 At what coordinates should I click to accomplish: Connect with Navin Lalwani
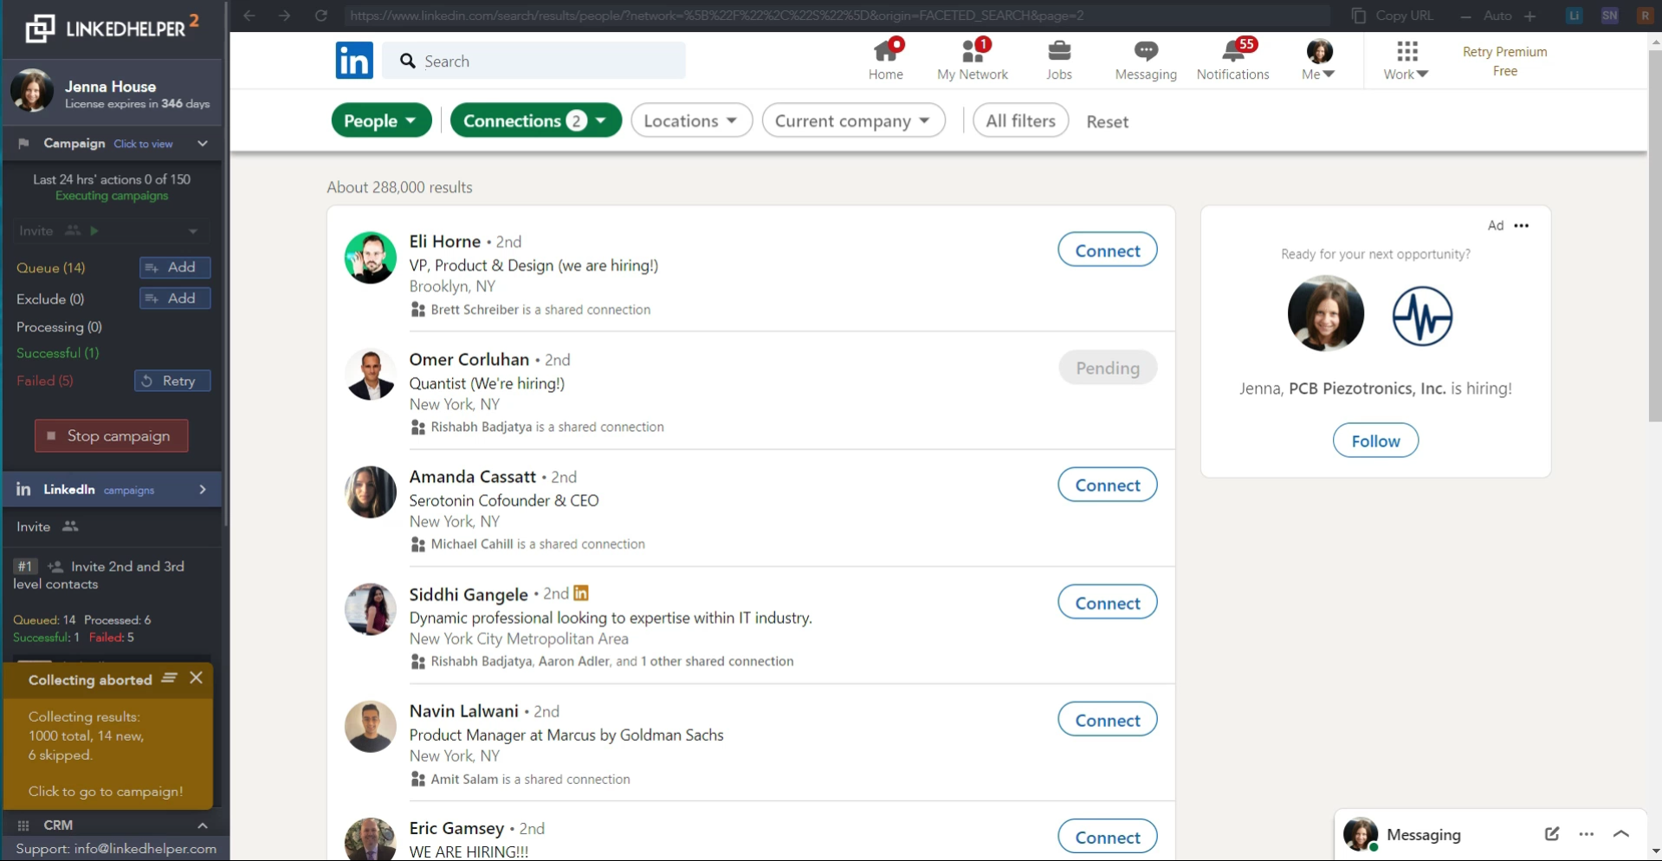[1107, 719]
